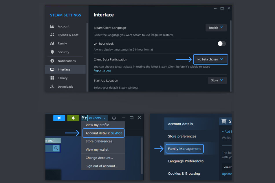This screenshot has height=183, width=275.
Task: Open Steam Client Language dropdown
Action: pyautogui.click(x=216, y=28)
